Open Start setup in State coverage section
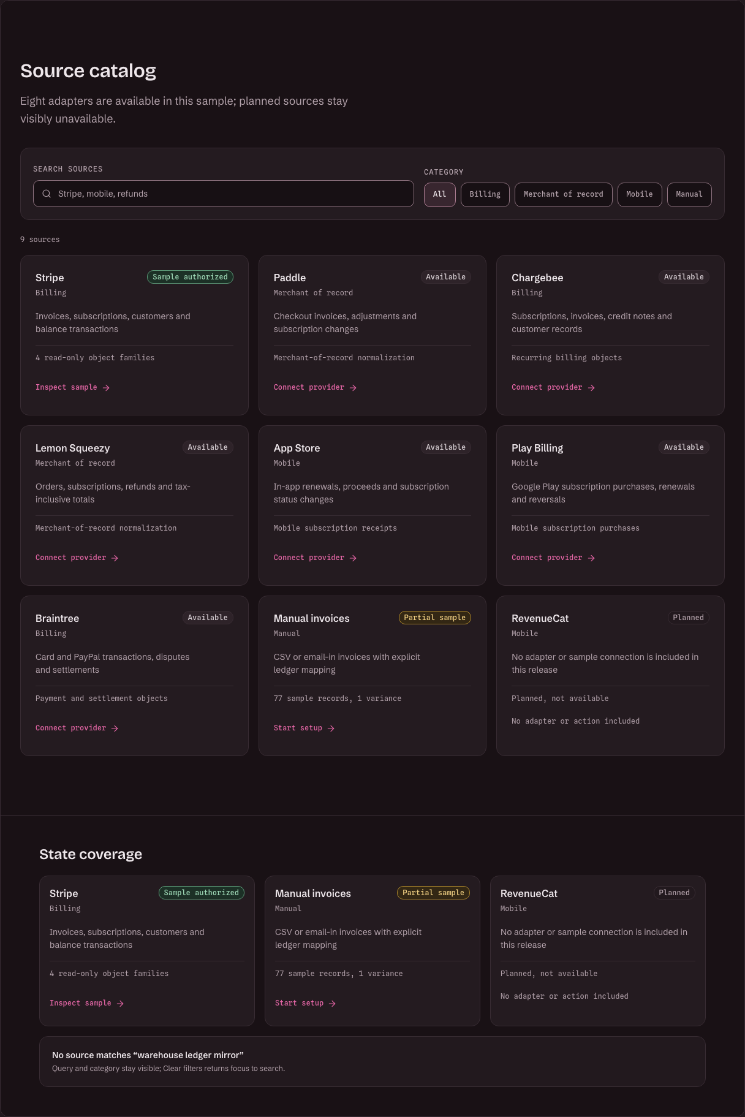The image size is (745, 1117). click(305, 1003)
